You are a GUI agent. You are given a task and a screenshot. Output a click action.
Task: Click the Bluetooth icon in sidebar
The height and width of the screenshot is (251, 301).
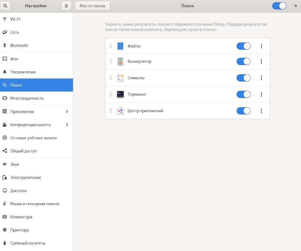[x=5, y=46]
